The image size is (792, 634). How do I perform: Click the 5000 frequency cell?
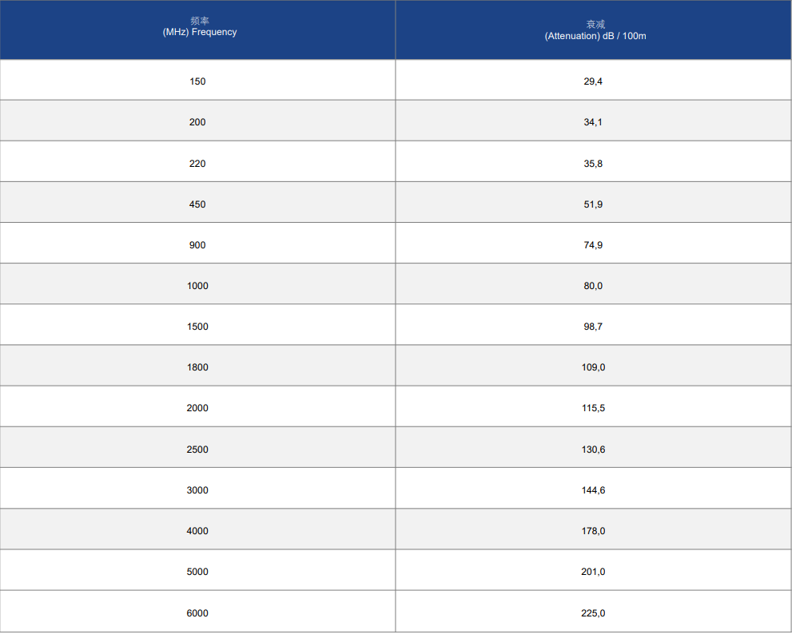click(x=197, y=570)
